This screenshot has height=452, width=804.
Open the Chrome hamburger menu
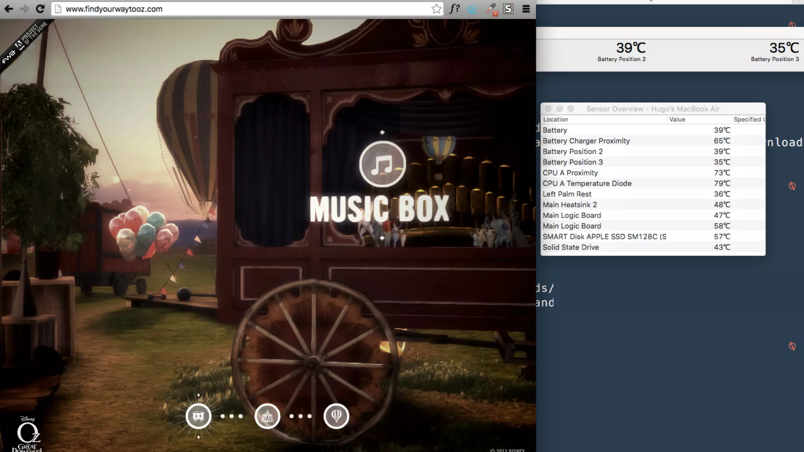(x=526, y=9)
